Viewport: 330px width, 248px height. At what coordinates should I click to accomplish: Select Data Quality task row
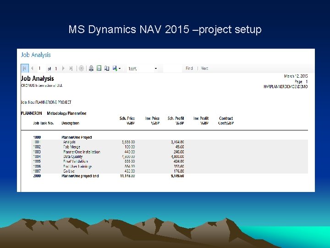click(x=170, y=157)
